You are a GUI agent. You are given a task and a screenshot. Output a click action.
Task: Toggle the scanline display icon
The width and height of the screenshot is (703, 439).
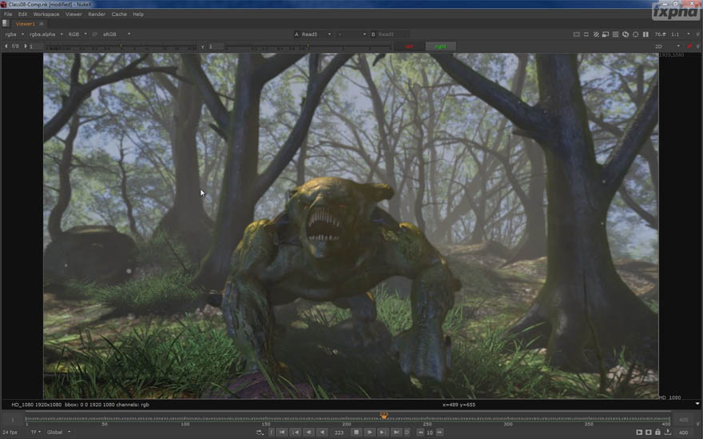click(x=615, y=34)
